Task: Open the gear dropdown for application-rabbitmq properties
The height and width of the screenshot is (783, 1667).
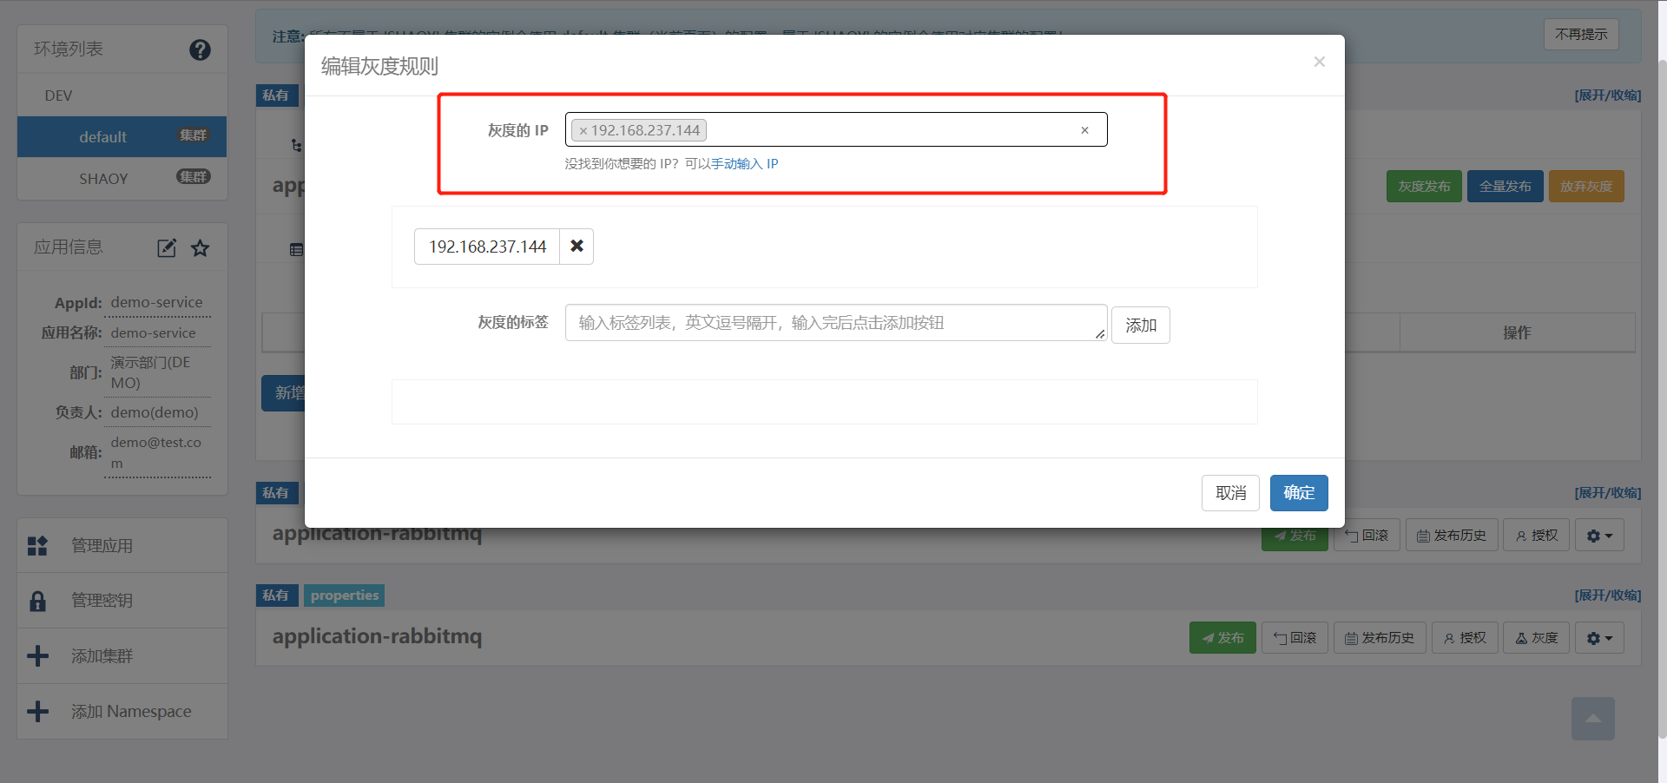Action: [x=1598, y=638]
